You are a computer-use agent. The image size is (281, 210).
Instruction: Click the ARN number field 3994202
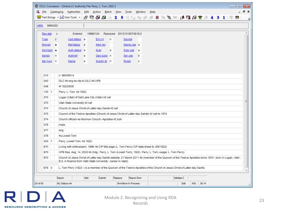(52, 25)
